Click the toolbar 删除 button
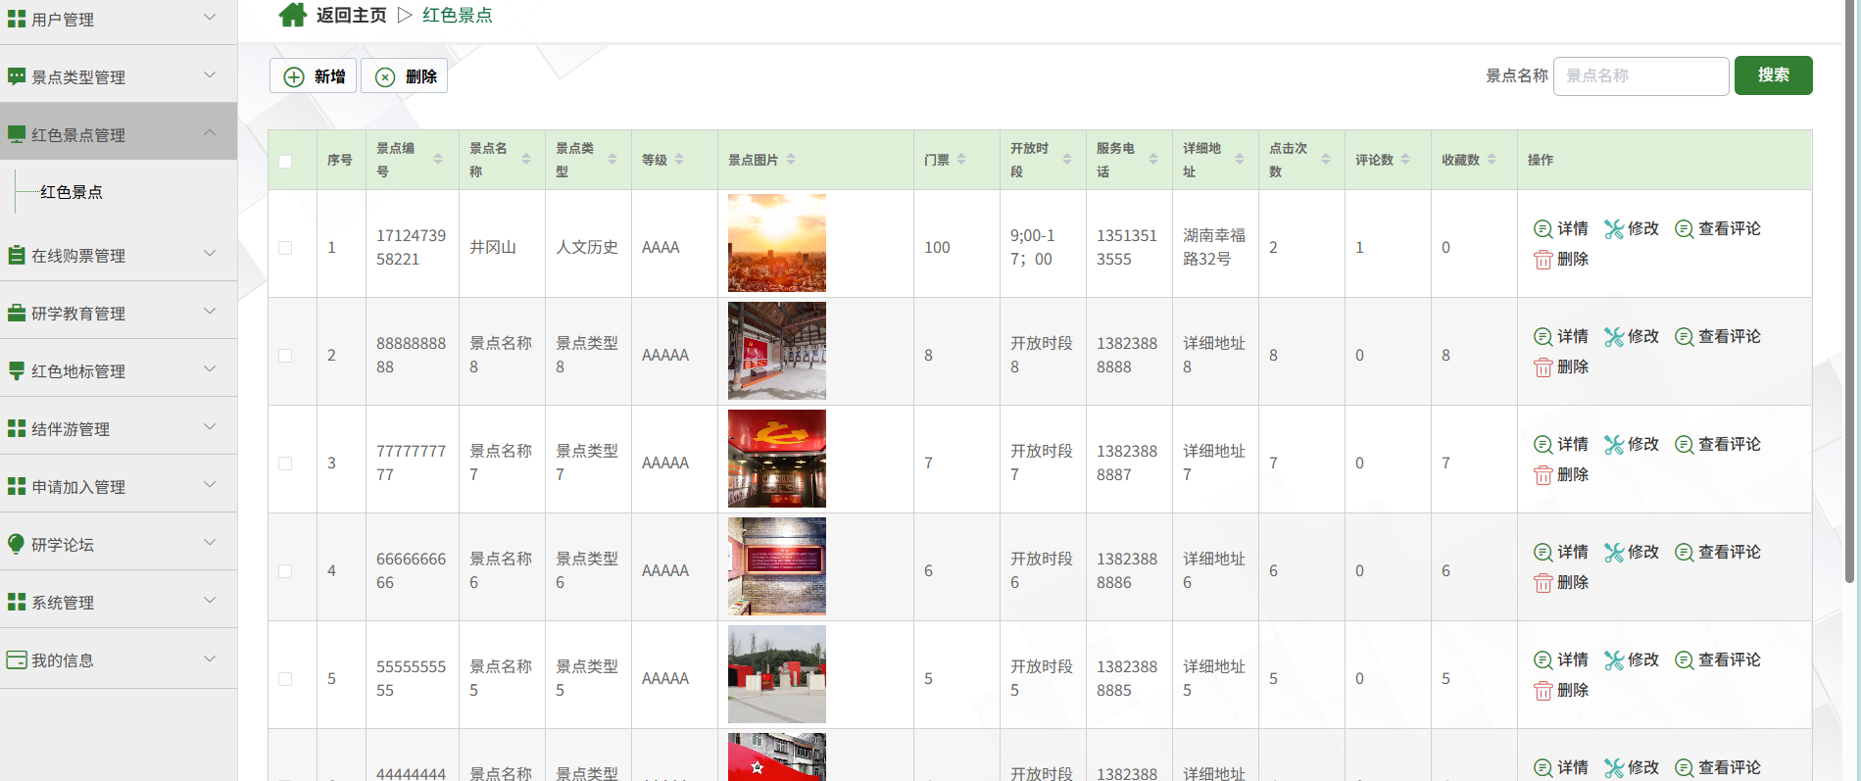The width and height of the screenshot is (1861, 781). pos(404,76)
